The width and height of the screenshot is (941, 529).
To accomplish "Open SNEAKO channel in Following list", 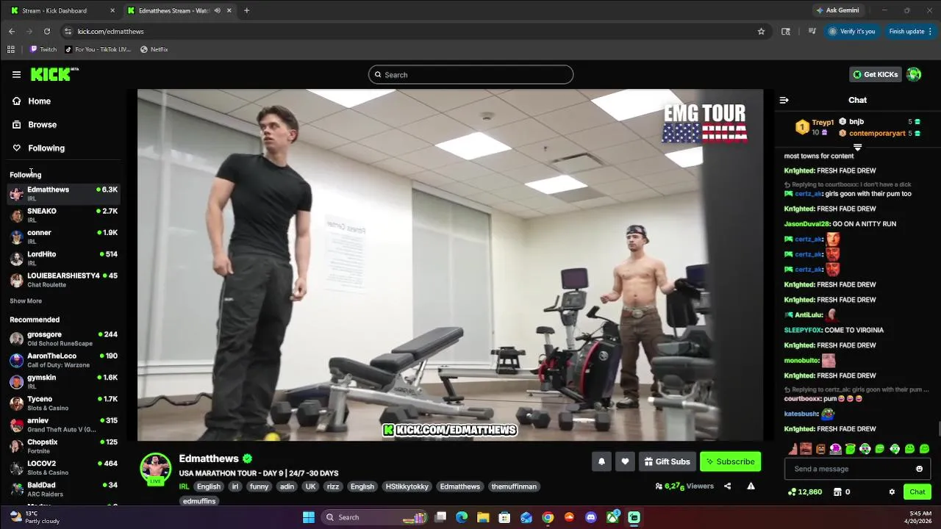I will pyautogui.click(x=63, y=215).
